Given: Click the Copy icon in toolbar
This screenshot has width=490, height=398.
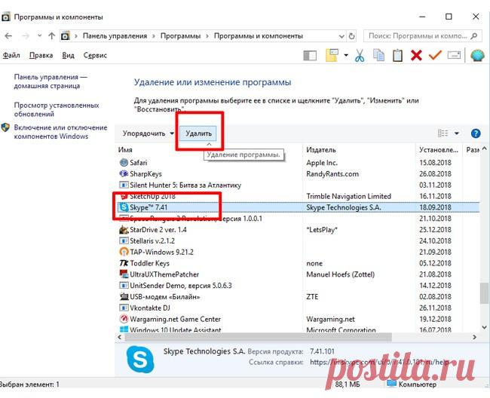Looking at the screenshot, I should click(x=378, y=55).
